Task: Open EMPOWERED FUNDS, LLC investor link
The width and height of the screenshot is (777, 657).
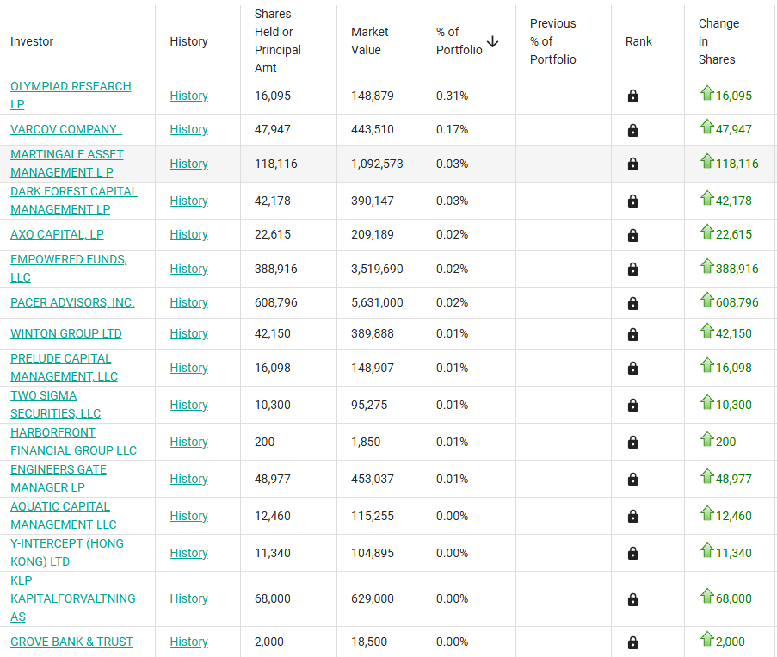Action: pyautogui.click(x=68, y=269)
